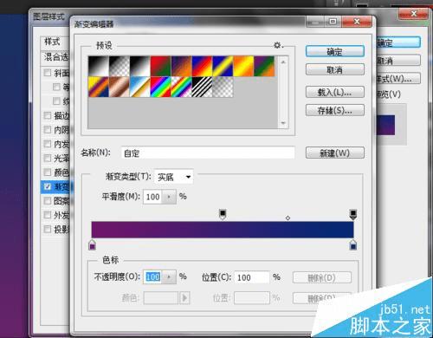Select the copper gradient preset
The width and height of the screenshot is (433, 338).
(120, 87)
